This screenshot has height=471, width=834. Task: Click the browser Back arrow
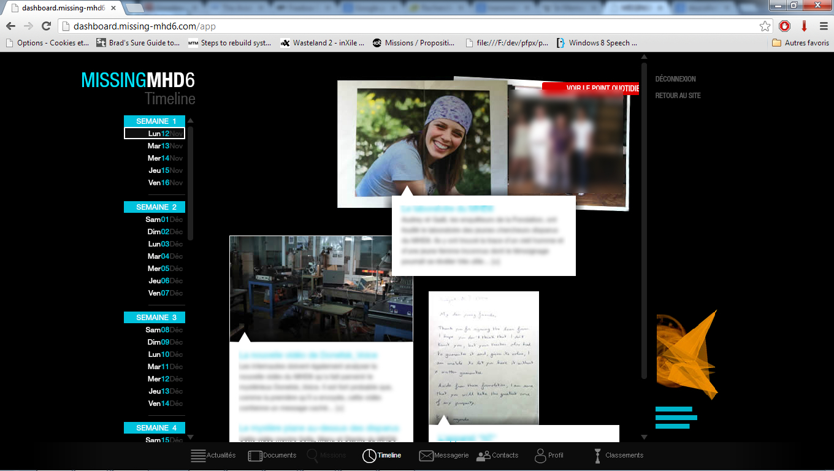pyautogui.click(x=10, y=26)
